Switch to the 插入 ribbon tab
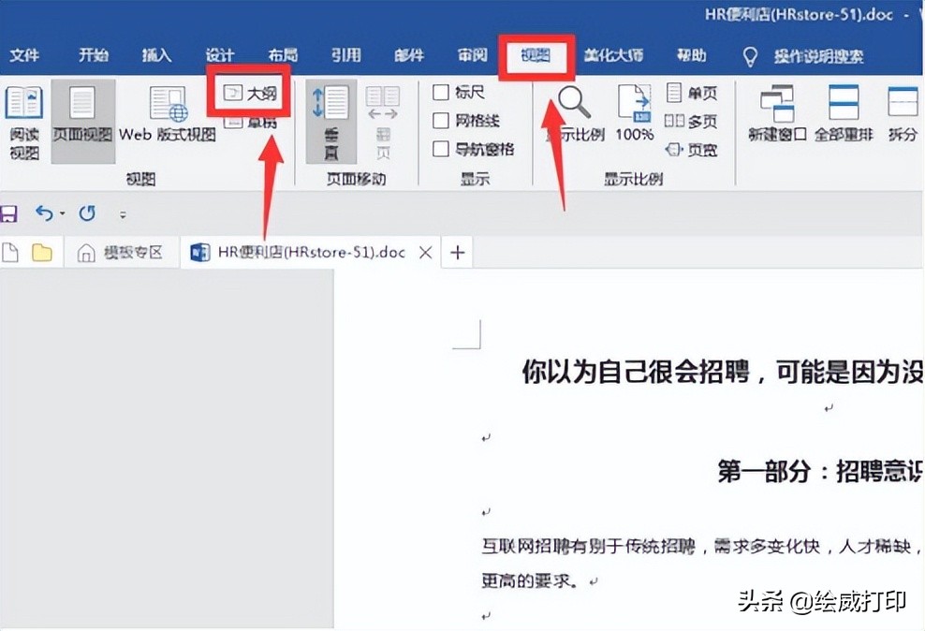925x631 pixels. pos(156,54)
